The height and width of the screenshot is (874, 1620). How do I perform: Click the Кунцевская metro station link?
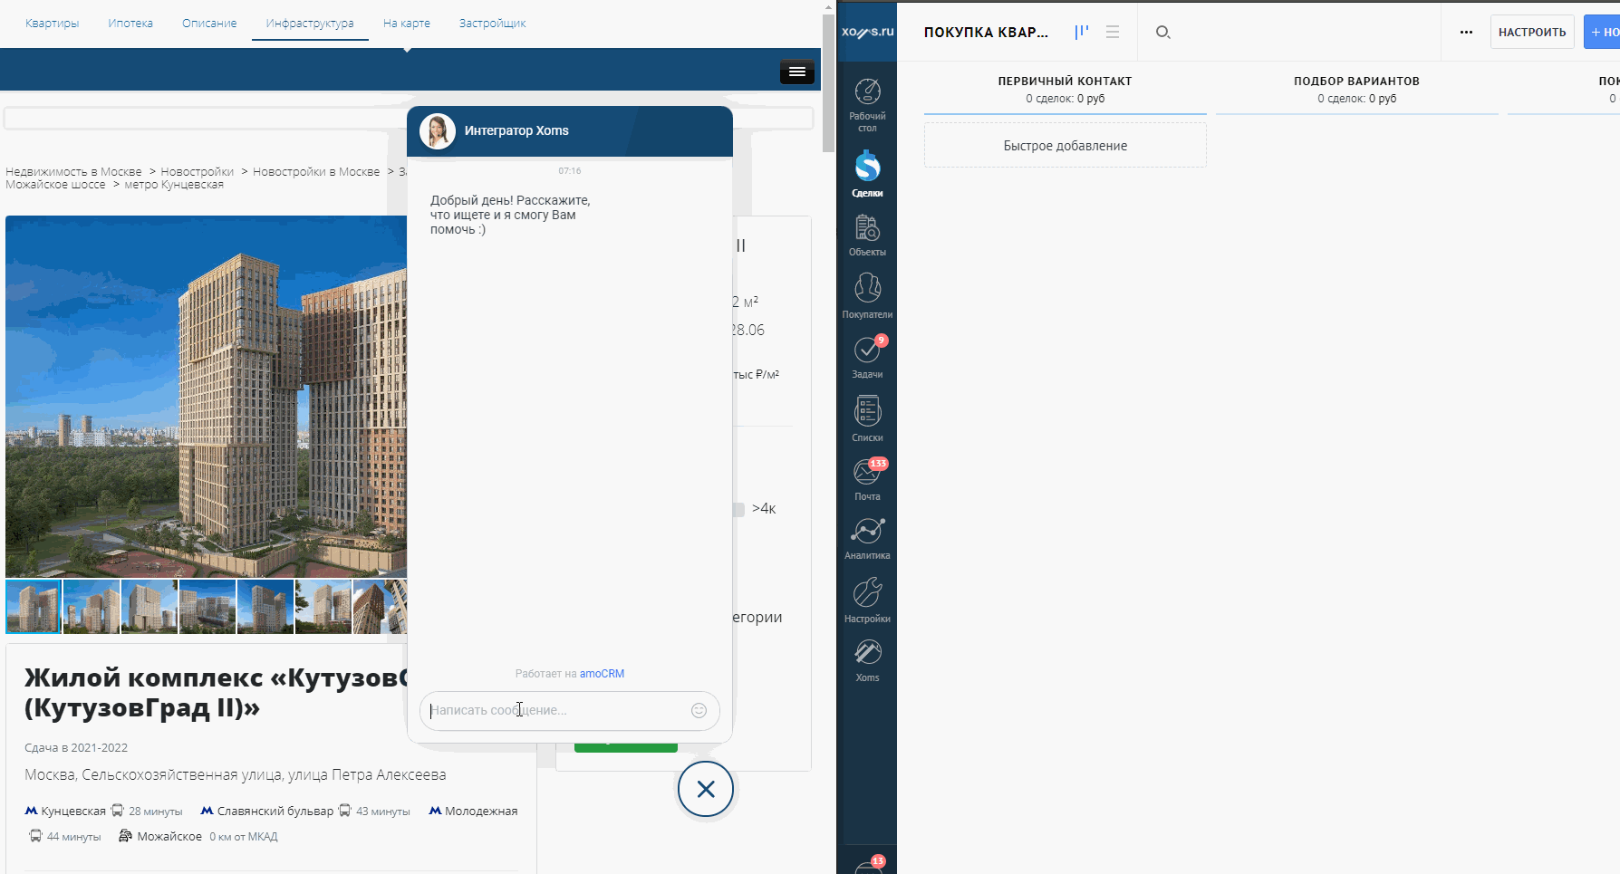[73, 812]
